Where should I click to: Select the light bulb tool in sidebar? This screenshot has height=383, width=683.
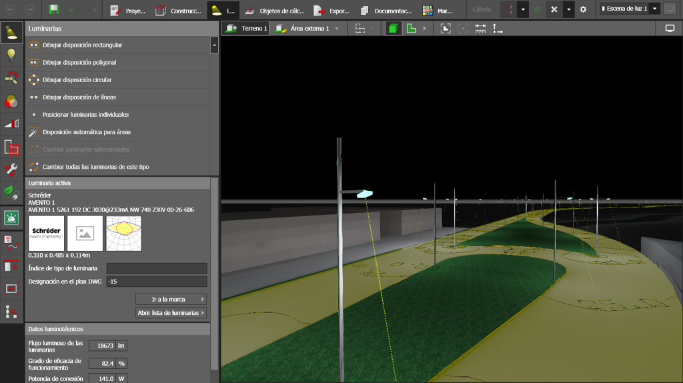pos(11,55)
